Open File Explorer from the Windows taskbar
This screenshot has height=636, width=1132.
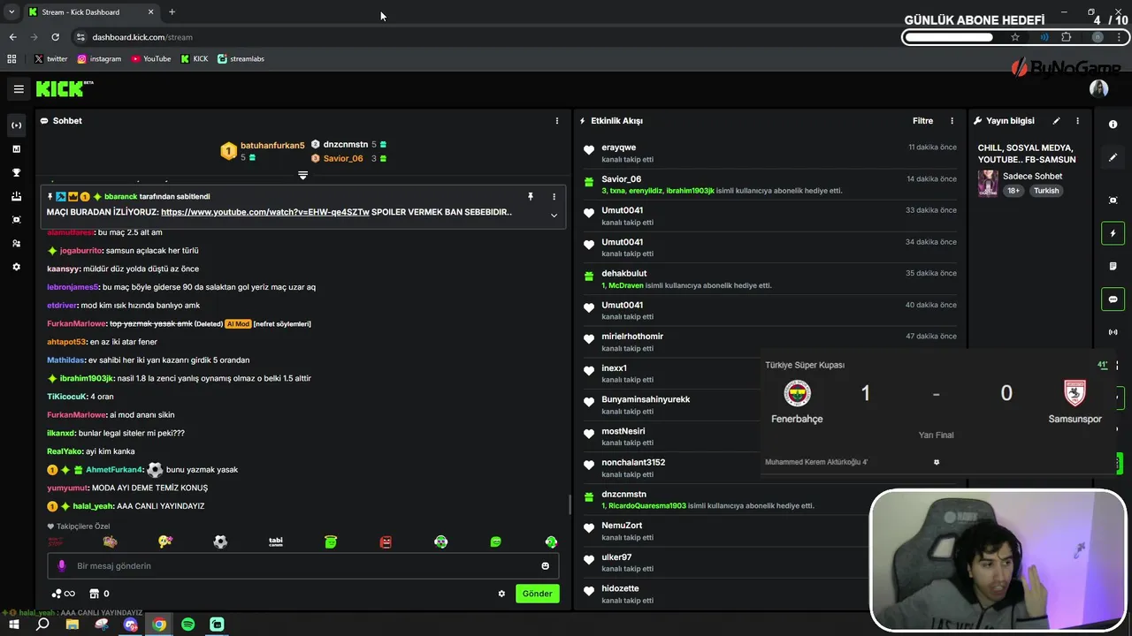coord(73,625)
